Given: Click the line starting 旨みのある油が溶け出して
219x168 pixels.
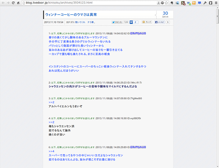Looking at the screenshot, I should coord(85,50).
